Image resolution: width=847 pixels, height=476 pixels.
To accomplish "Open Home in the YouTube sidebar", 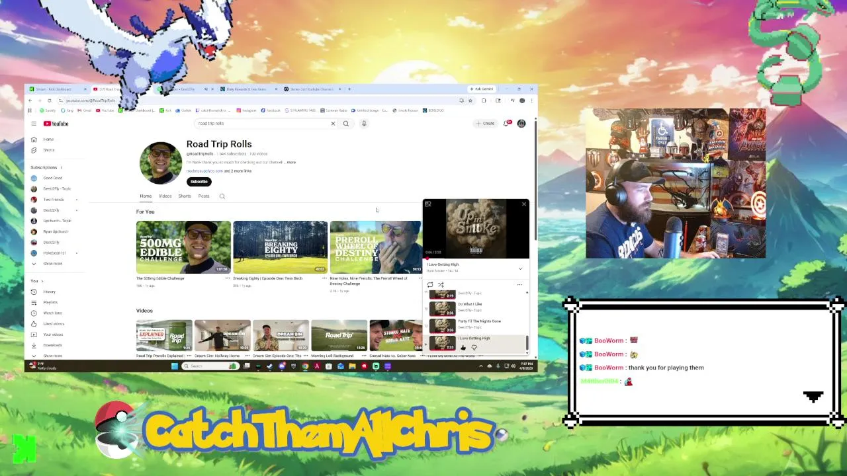I will (x=48, y=139).
